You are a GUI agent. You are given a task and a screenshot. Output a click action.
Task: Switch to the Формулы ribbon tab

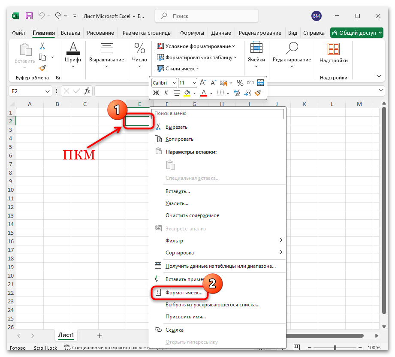192,33
